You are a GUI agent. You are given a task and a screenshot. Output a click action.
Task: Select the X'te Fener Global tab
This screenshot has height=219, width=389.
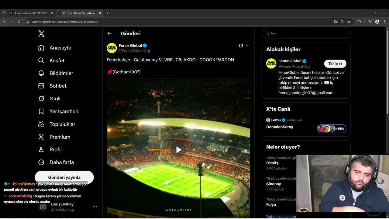pos(79,13)
